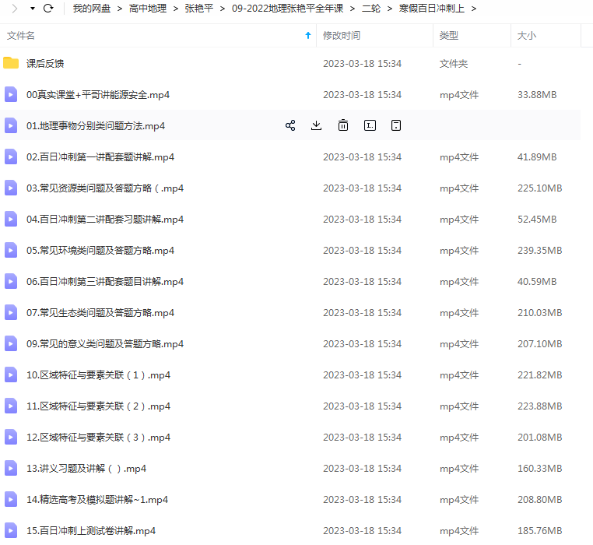The width and height of the screenshot is (593, 545).
Task: Sort files by 类型 column header
Action: coord(449,36)
